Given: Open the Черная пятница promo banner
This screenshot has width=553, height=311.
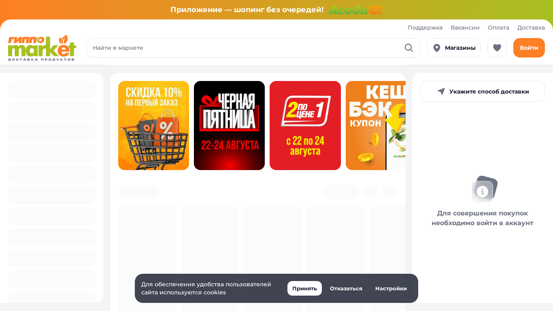Looking at the screenshot, I should [229, 126].
